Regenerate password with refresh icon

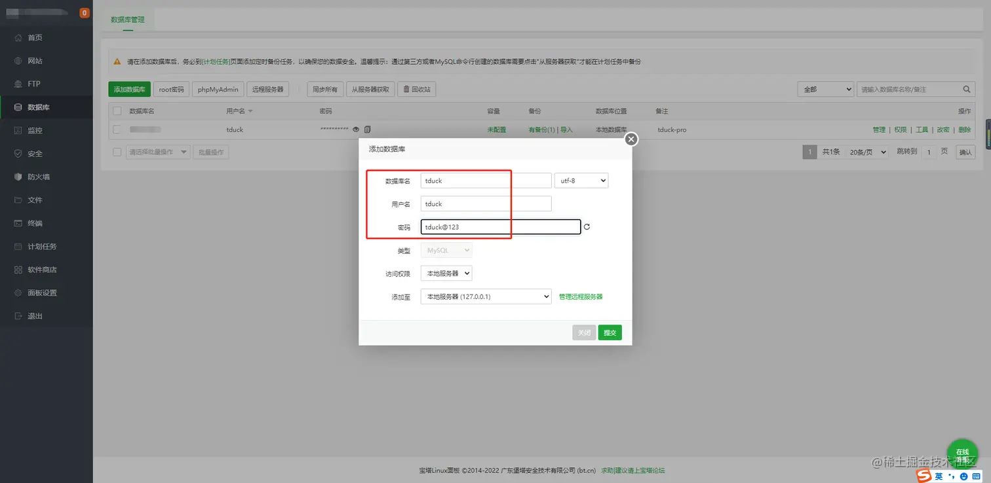(587, 227)
